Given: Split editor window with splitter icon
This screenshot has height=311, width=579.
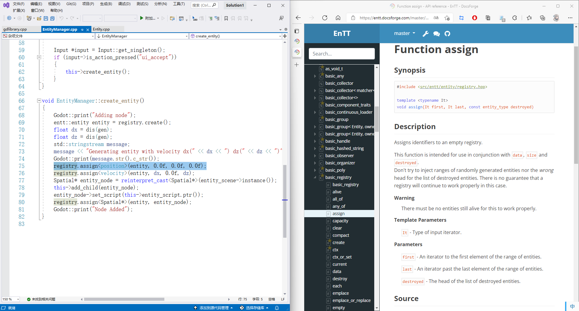Looking at the screenshot, I should click(285, 36).
